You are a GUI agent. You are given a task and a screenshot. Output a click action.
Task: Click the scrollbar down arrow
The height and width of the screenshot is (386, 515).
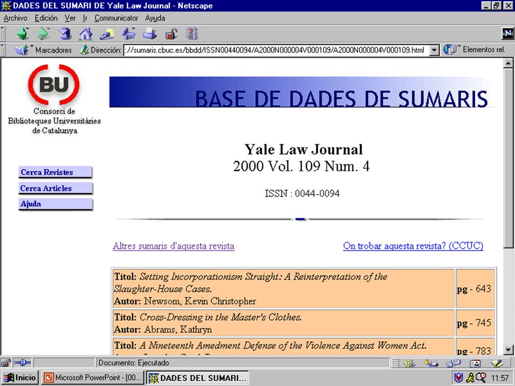tap(508, 350)
